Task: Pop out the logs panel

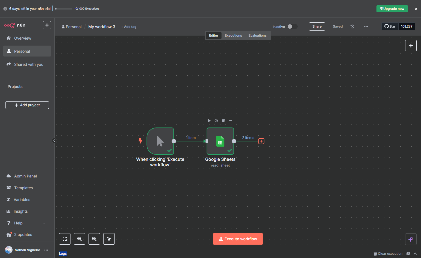Action: coord(408,254)
